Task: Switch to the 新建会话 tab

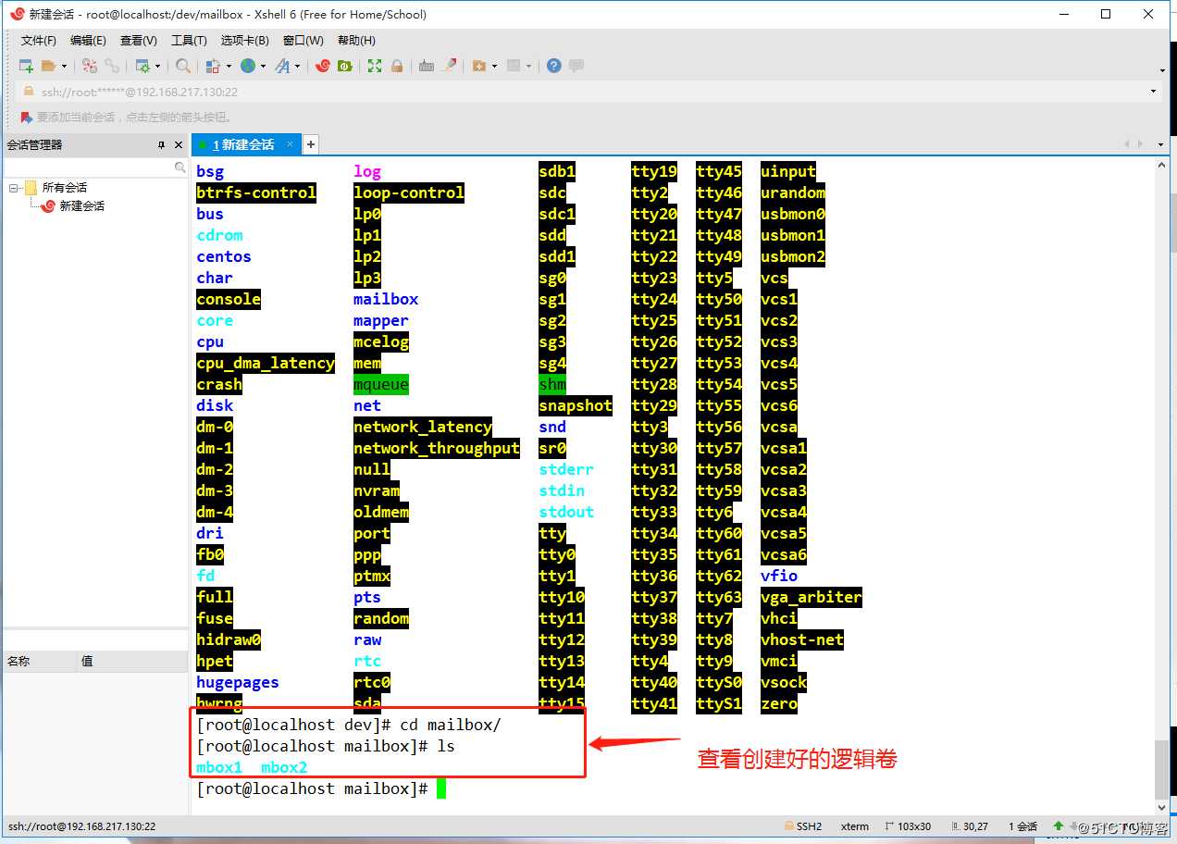Action: [246, 144]
